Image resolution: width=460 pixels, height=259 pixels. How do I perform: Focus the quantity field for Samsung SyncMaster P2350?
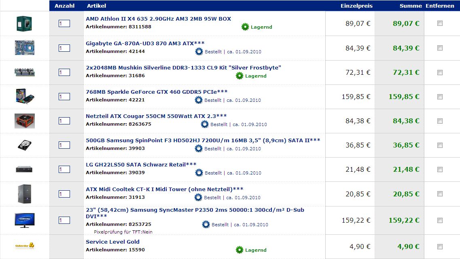(64, 220)
